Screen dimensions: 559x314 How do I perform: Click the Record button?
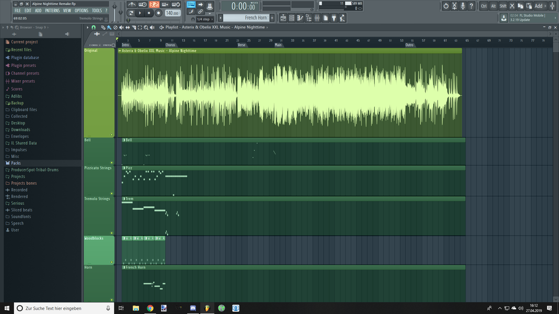[x=158, y=13]
